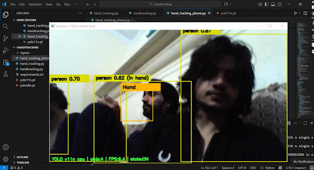Expand the TIMELINE section
Viewport: 314px width, 170px height.
click(23, 163)
